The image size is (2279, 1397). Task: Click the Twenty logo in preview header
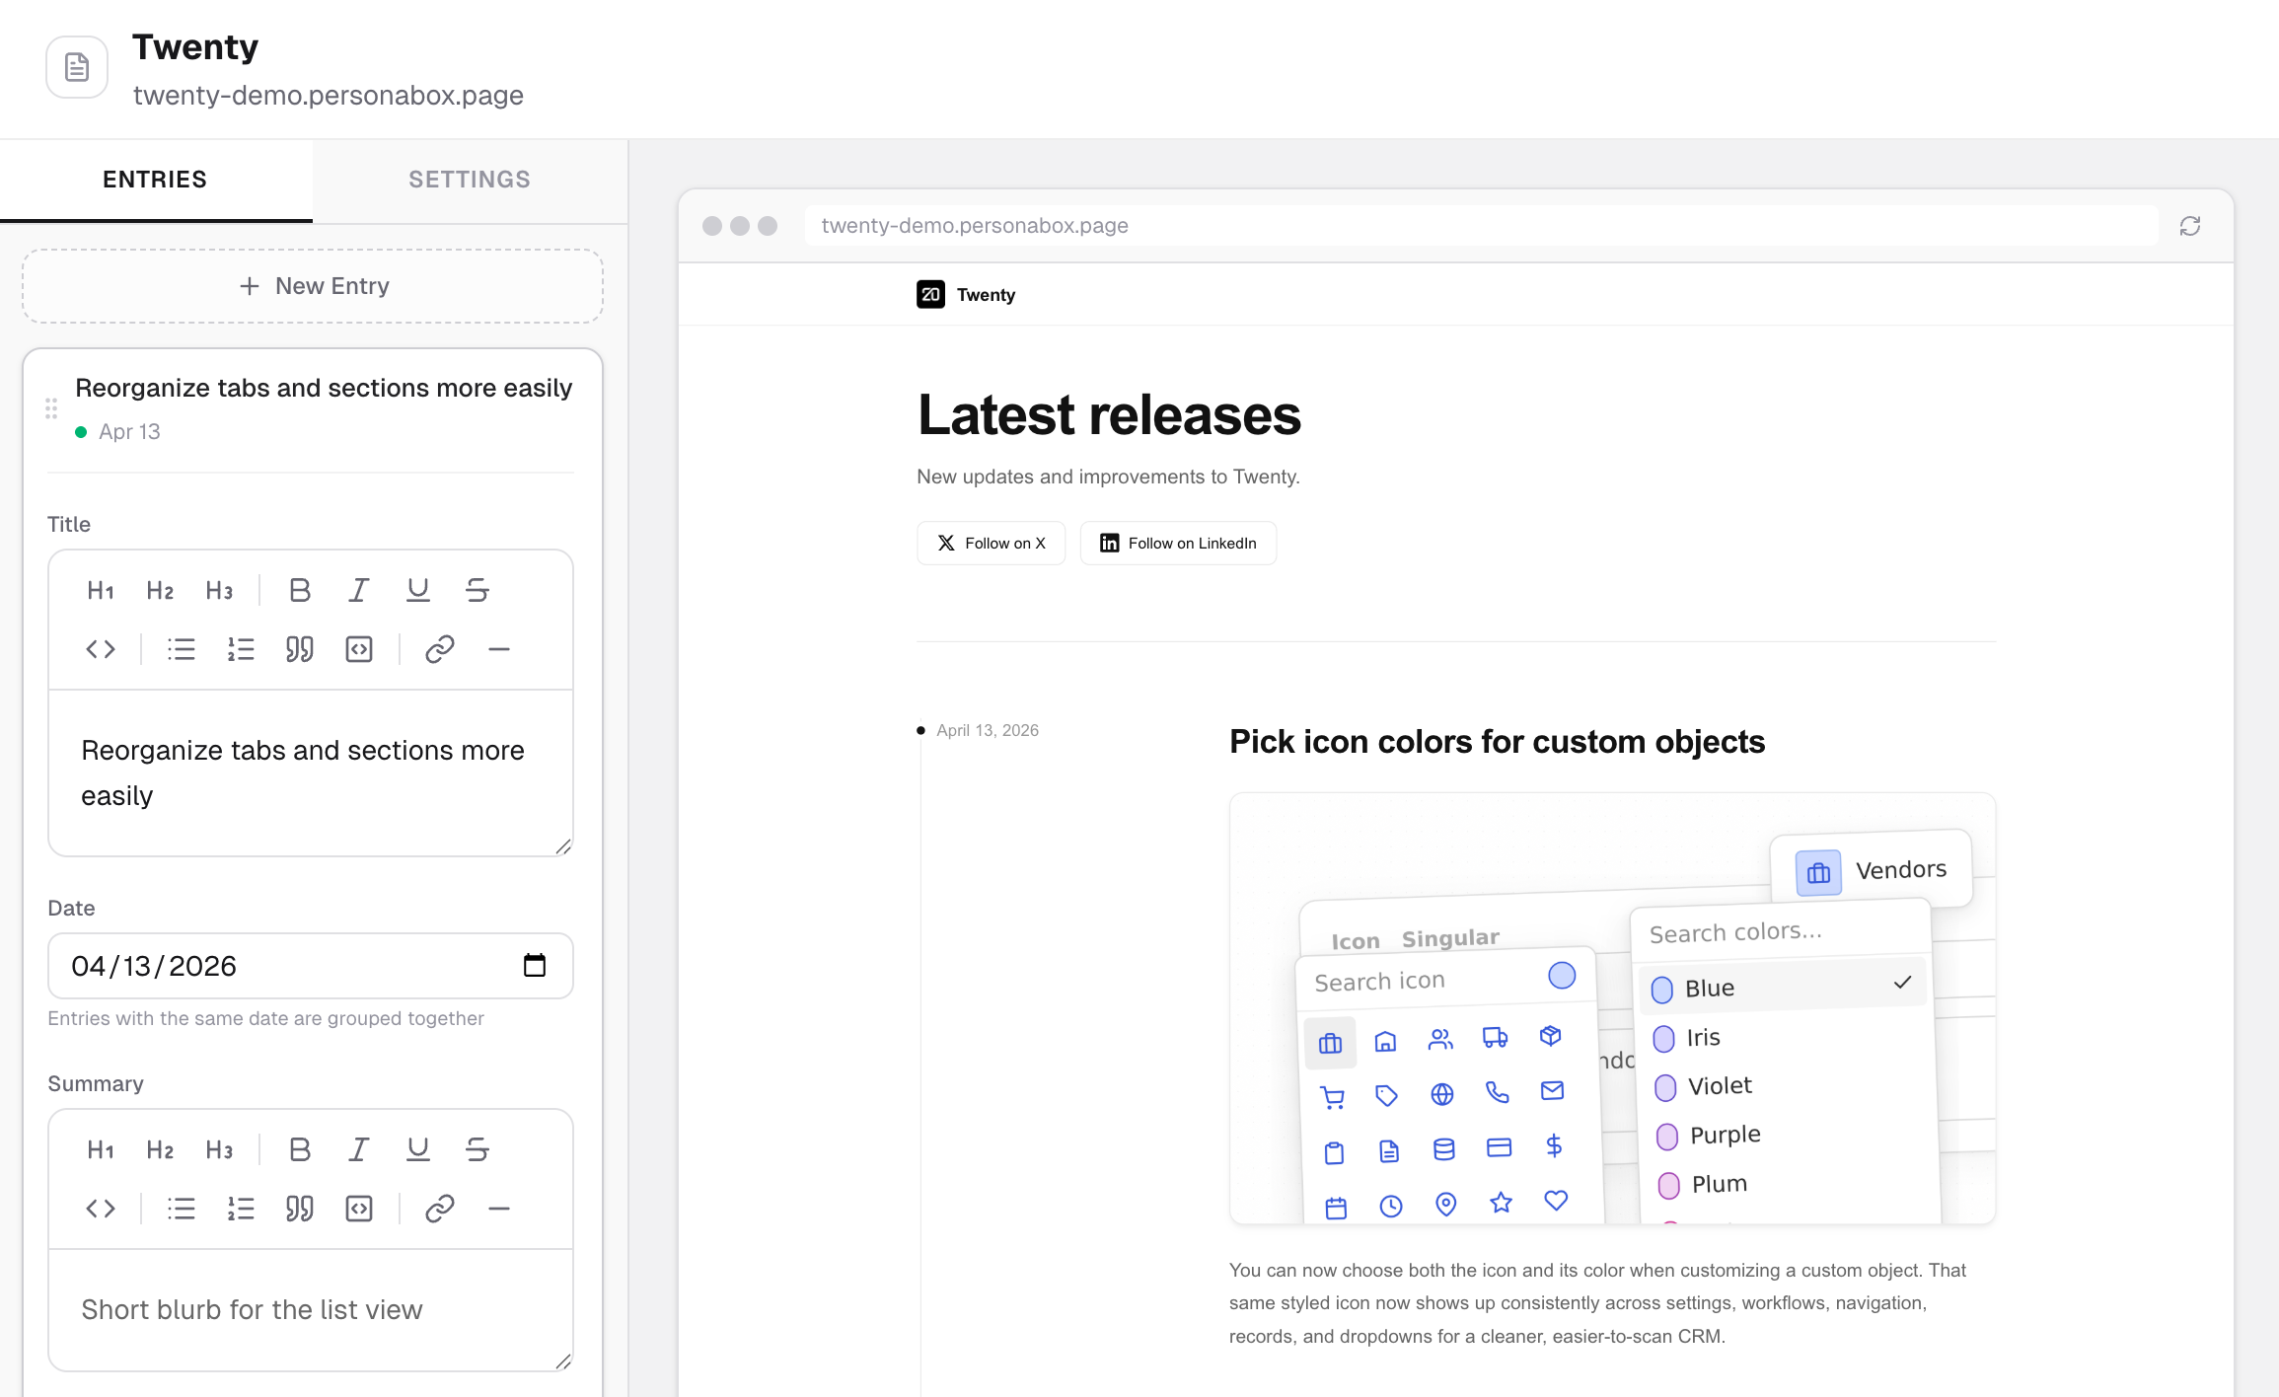pos(930,294)
